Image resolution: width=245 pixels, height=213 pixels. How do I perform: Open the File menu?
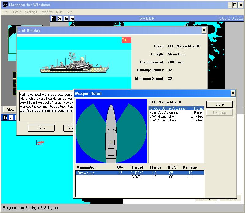5,12
